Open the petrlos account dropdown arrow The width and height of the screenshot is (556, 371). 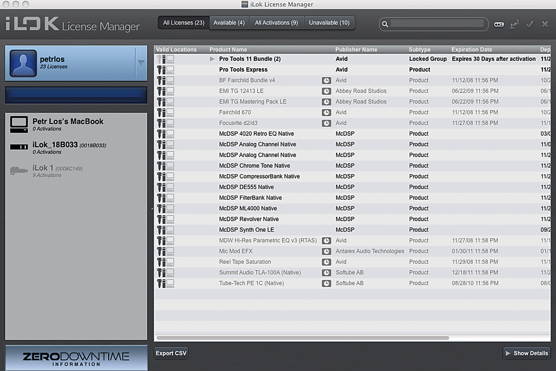click(141, 63)
